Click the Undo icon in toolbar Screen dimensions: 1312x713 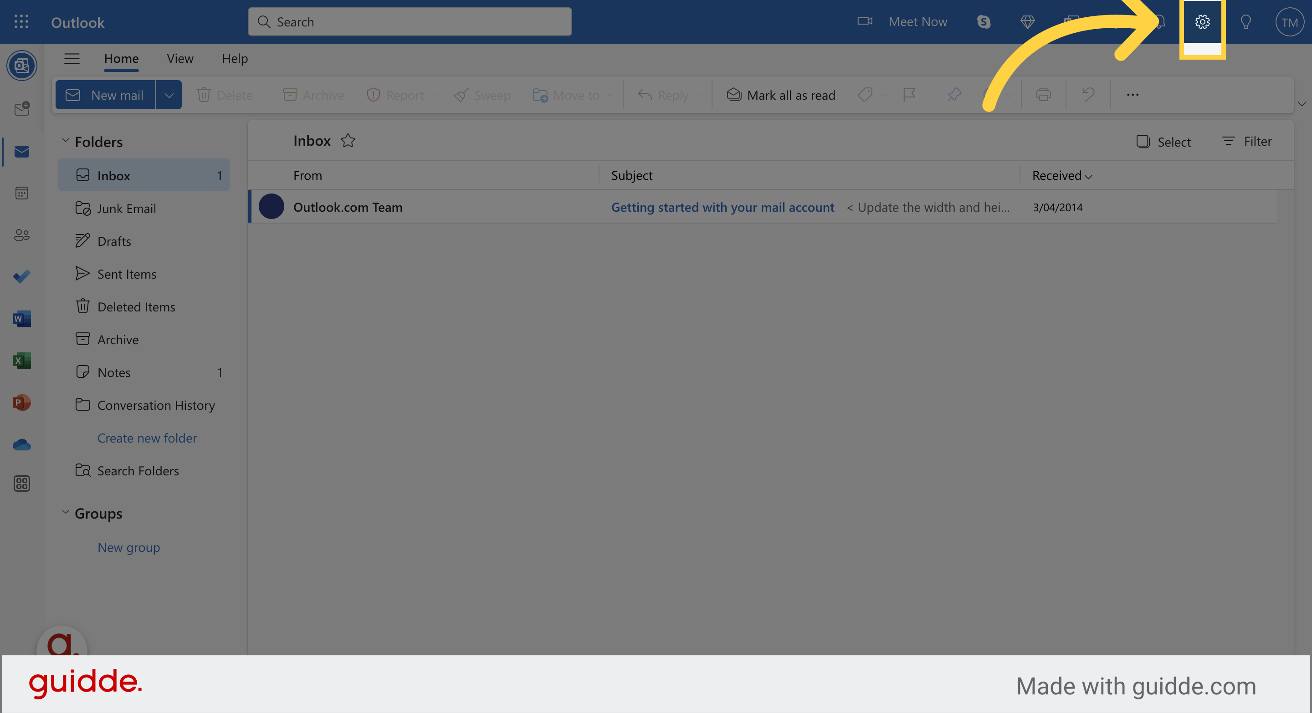(x=1088, y=95)
